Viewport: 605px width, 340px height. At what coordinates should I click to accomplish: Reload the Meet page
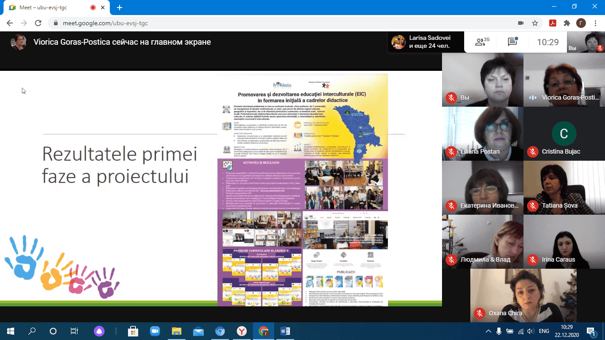(38, 23)
